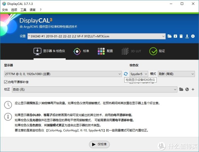Open the Spyder5 instrument dropdown

139,74
